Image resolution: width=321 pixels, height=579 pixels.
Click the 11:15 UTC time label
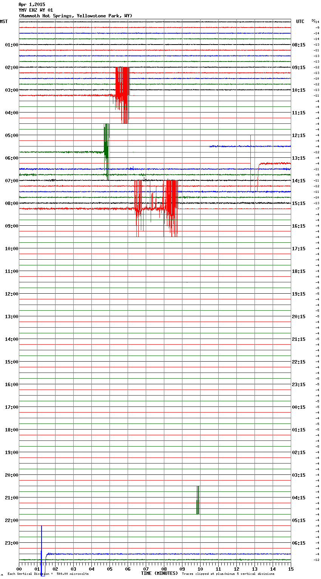(x=299, y=113)
